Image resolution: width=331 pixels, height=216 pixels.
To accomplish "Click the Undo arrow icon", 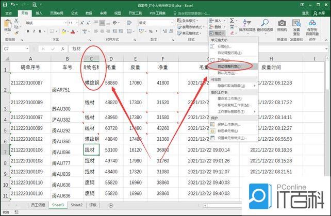I will tap(13, 5).
